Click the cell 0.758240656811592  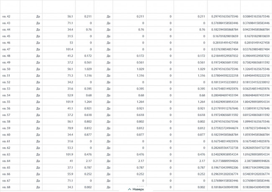coord(256,62)
